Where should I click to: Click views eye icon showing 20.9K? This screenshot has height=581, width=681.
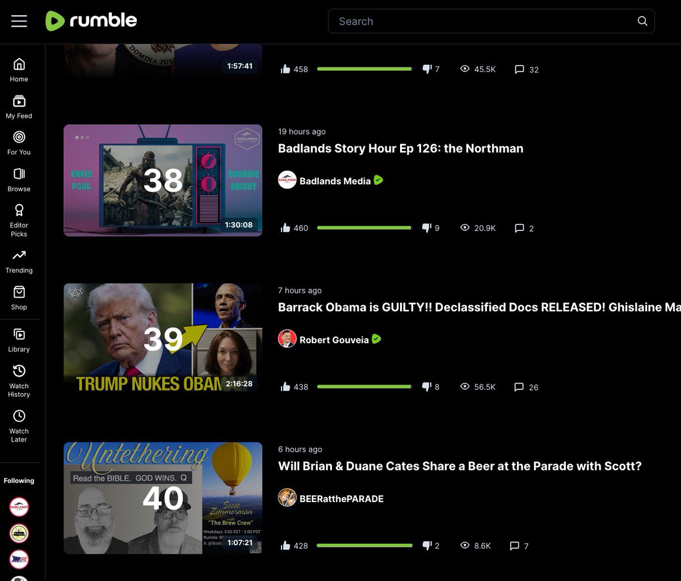click(x=465, y=228)
